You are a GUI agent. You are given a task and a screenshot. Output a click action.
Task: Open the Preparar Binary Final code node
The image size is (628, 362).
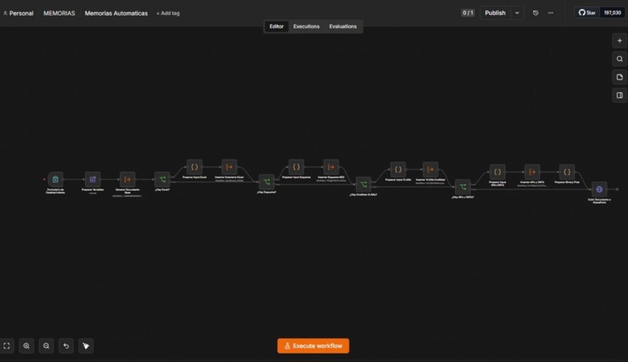[x=567, y=172]
